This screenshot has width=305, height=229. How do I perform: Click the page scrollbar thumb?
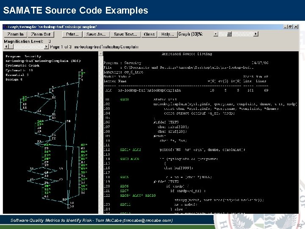pyautogui.click(x=11, y=47)
